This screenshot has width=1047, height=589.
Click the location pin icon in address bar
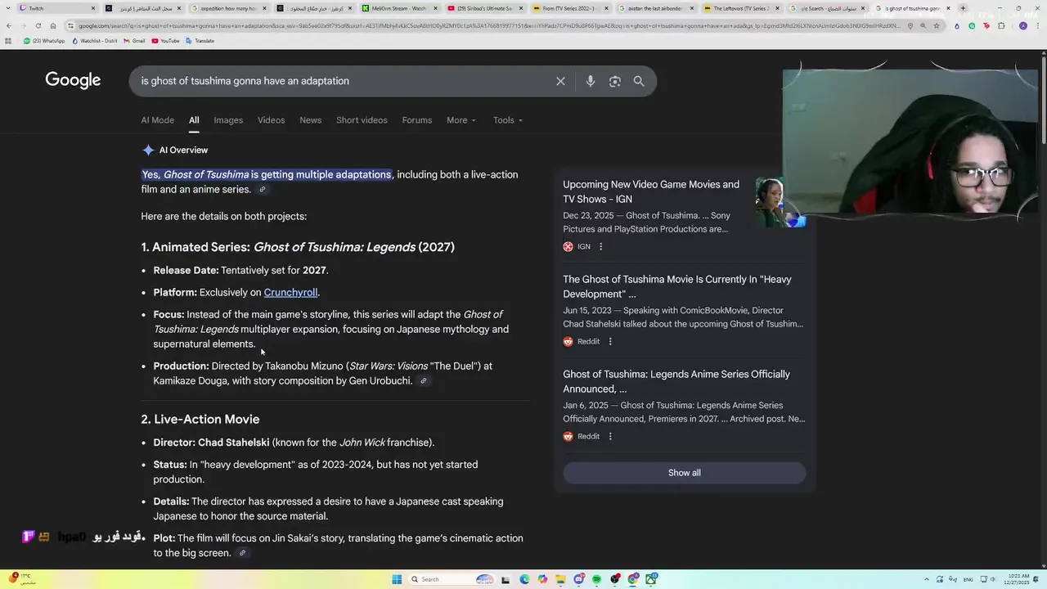pos(910,25)
